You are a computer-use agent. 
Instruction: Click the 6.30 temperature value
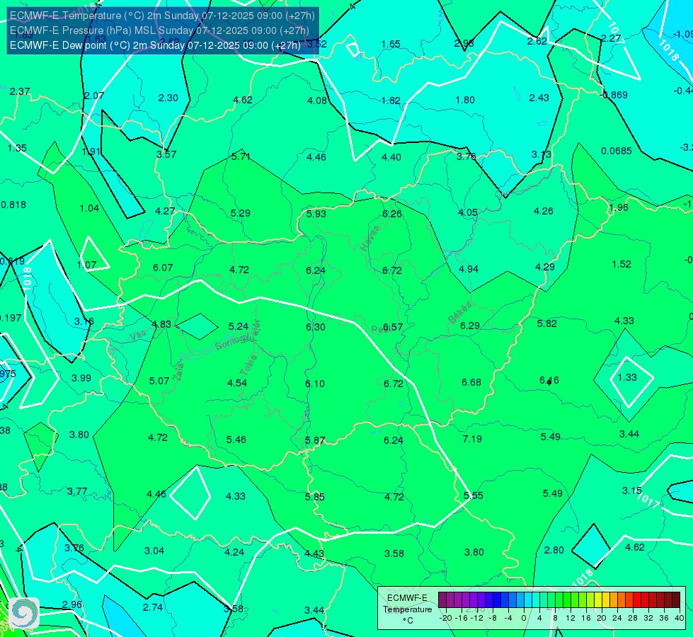click(x=316, y=327)
